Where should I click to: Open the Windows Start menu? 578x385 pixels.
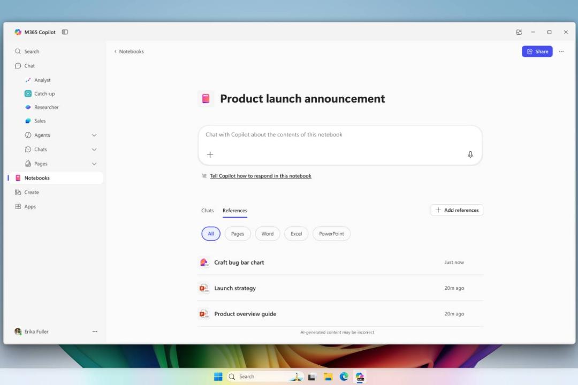218,376
